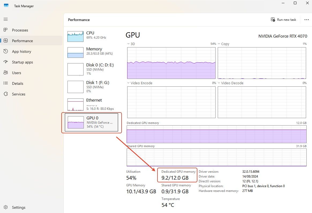Change the Video Decode graph selector
312x213 pixels.
point(219,83)
